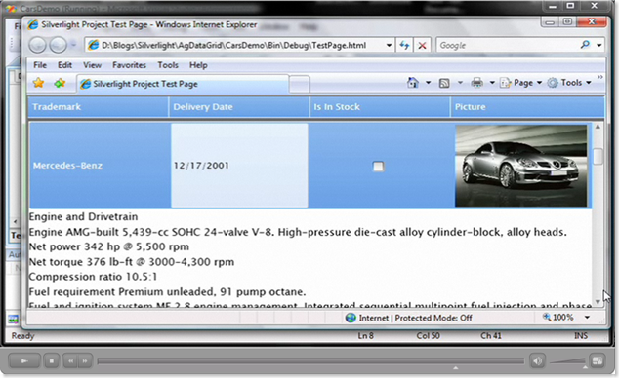Image resolution: width=619 pixels, height=378 pixels.
Task: Click the silver Mercedes car picture
Action: click(x=521, y=166)
